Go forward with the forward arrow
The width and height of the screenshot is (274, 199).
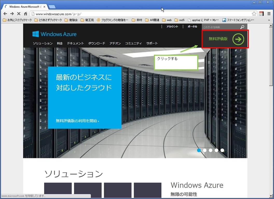(x=12, y=14)
